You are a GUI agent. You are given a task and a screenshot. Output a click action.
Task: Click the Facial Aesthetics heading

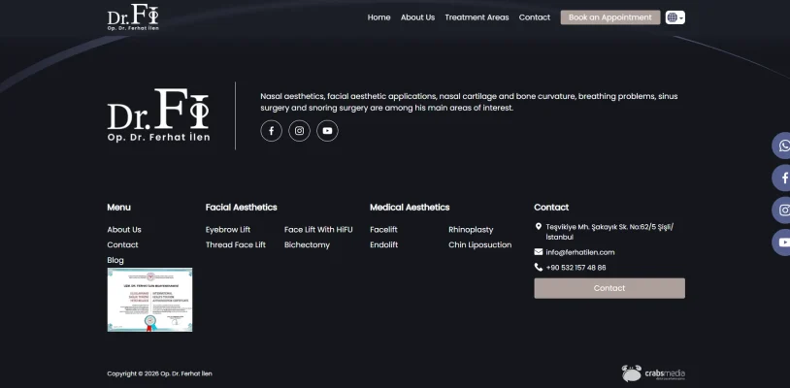(242, 208)
